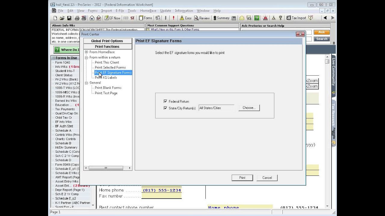Open the Information menu
This screenshot has height=216, width=385.
coord(184,11)
